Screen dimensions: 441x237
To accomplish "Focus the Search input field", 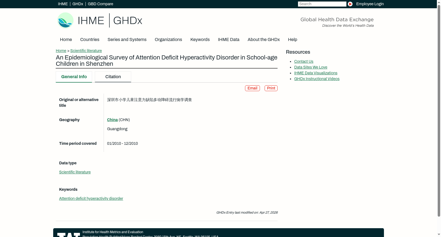I will (322, 4).
